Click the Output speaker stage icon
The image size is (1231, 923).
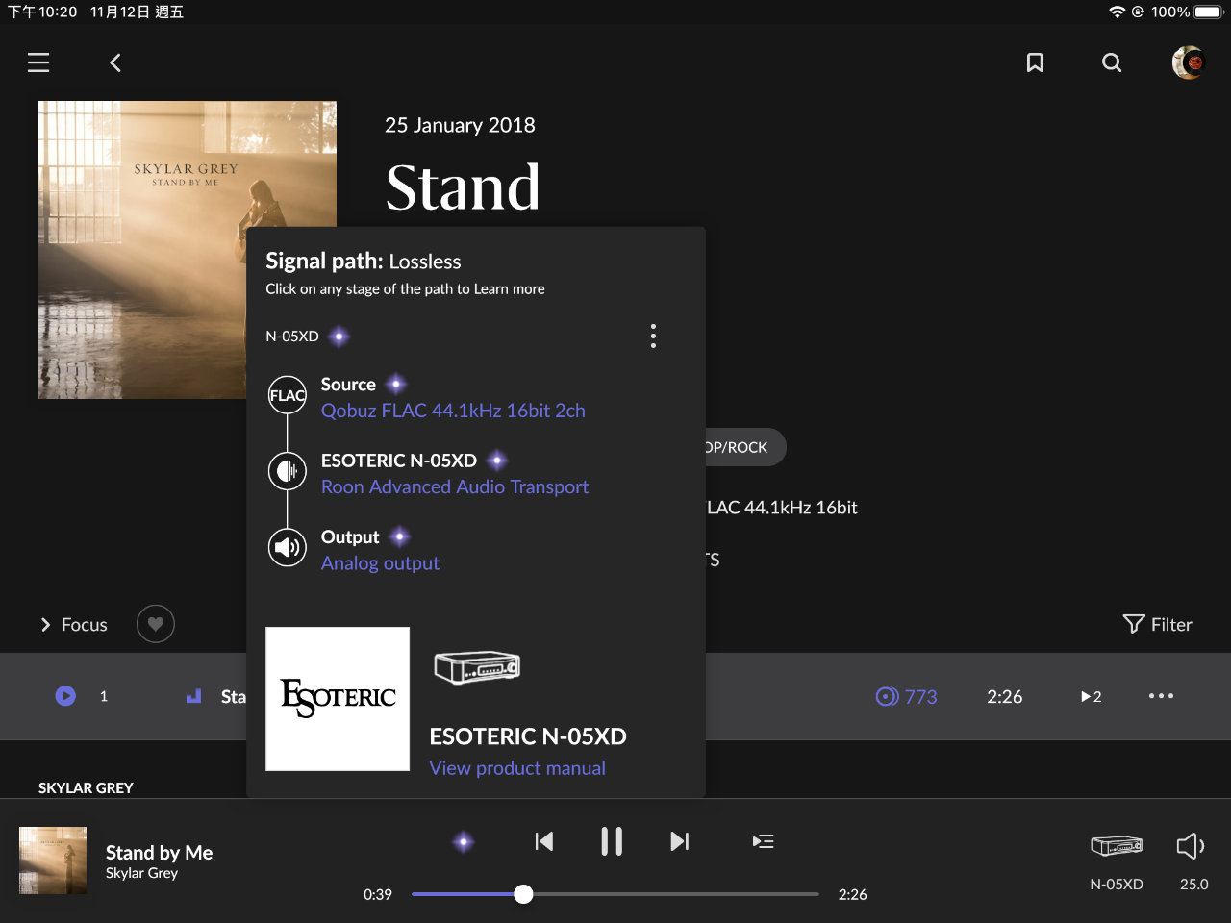coord(288,547)
